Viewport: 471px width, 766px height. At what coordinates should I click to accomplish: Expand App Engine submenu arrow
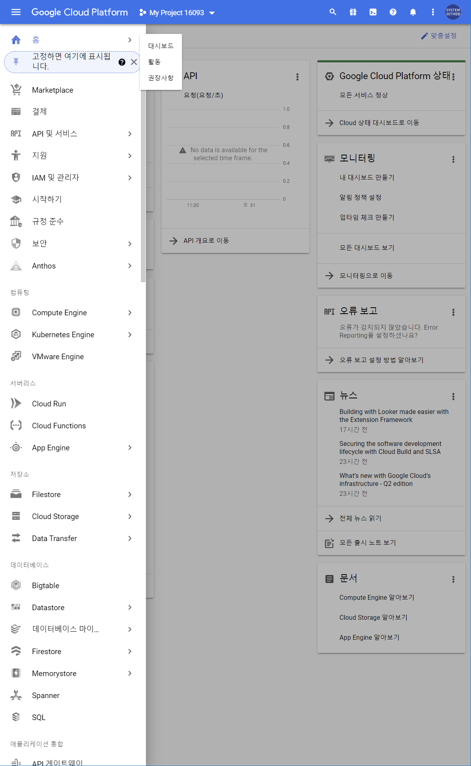pyautogui.click(x=130, y=448)
